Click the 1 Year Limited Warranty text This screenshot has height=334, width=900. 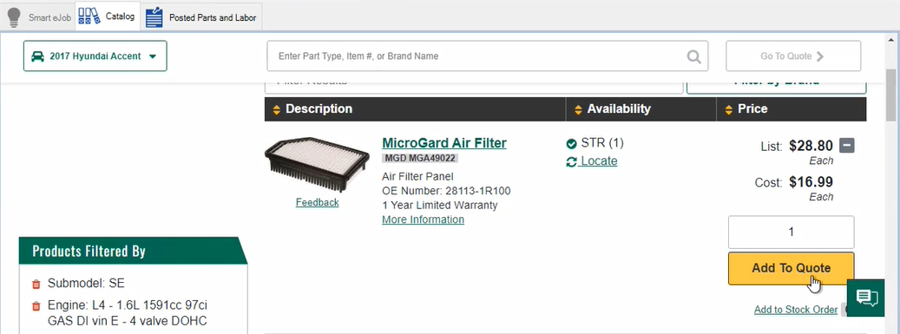coord(440,206)
